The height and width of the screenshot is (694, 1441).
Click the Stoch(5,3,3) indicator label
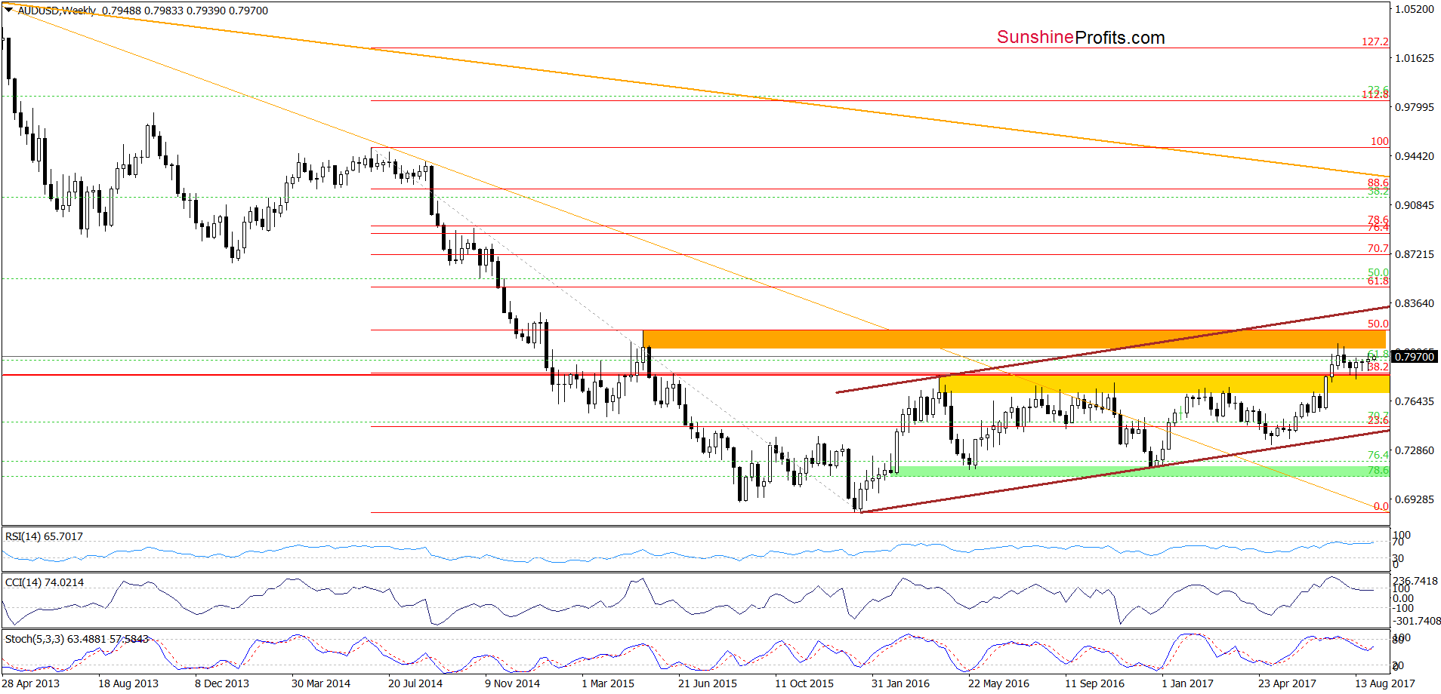coord(76,639)
